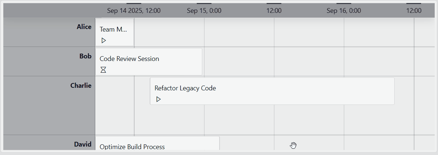Viewport: 438px width, 155px height.
Task: Click the Sep 15, 0:00 time marker
Action: click(204, 11)
